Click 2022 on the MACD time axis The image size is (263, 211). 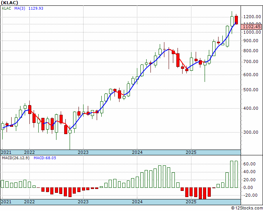(x=29, y=202)
